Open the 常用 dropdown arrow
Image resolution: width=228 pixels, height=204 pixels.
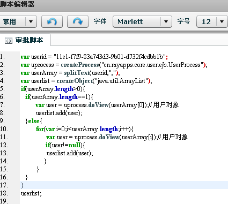(31, 21)
